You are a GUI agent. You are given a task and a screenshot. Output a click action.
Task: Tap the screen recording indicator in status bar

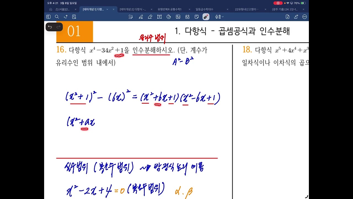click(278, 3)
